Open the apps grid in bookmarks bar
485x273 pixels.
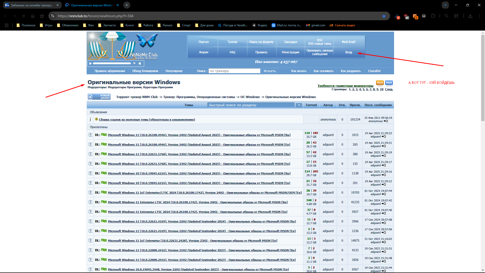[x=7, y=25]
